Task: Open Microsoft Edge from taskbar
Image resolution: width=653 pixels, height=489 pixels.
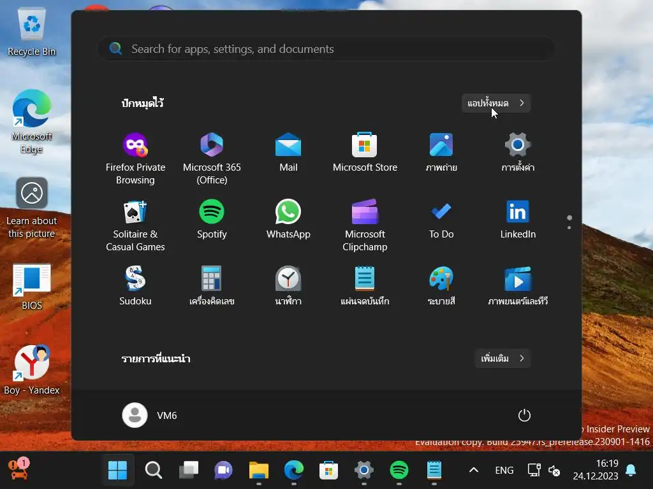Action: 293,471
